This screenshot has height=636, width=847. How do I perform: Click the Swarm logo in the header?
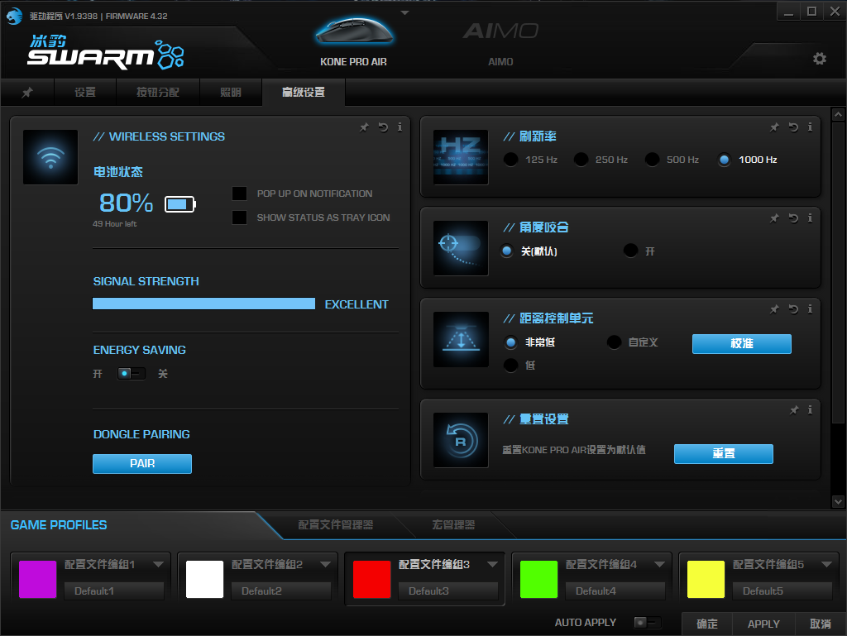point(106,52)
